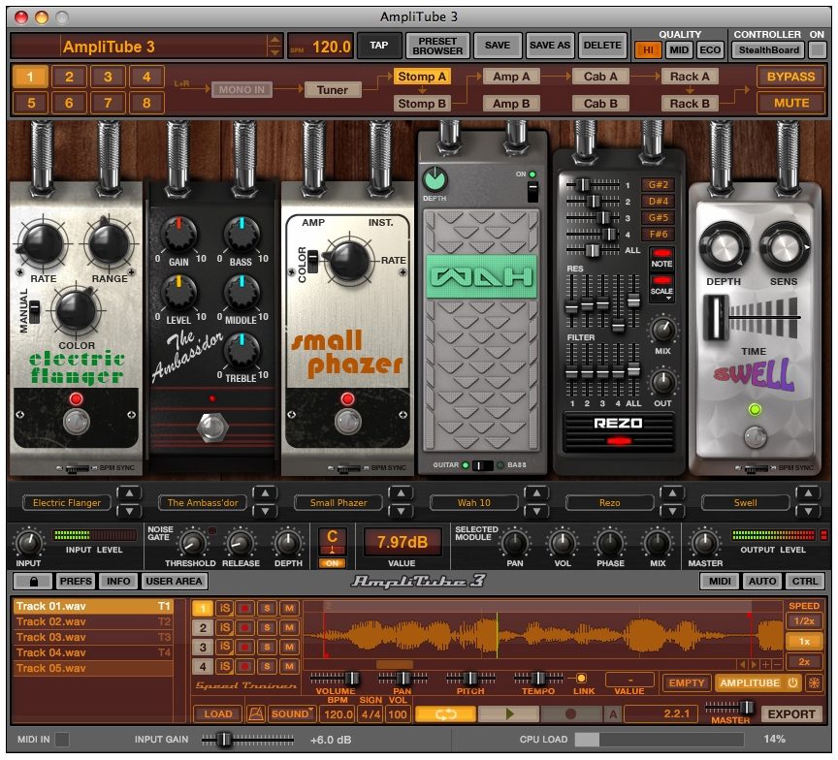Screen dimensions: 838x760
Task: Open the Rezo stomp selector
Action: (x=610, y=502)
